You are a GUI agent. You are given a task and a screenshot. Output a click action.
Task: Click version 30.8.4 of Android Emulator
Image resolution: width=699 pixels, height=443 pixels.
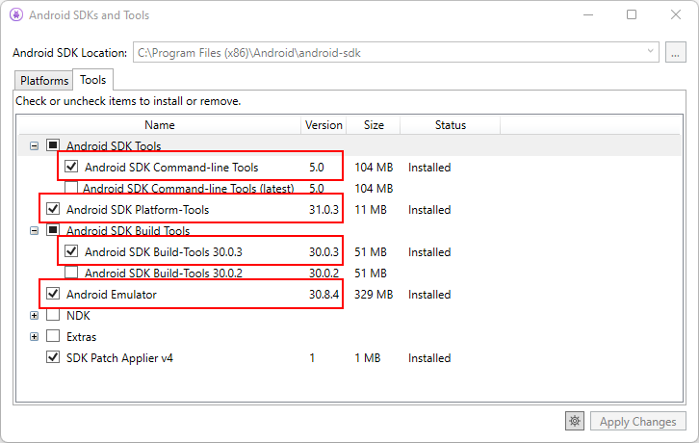(324, 295)
